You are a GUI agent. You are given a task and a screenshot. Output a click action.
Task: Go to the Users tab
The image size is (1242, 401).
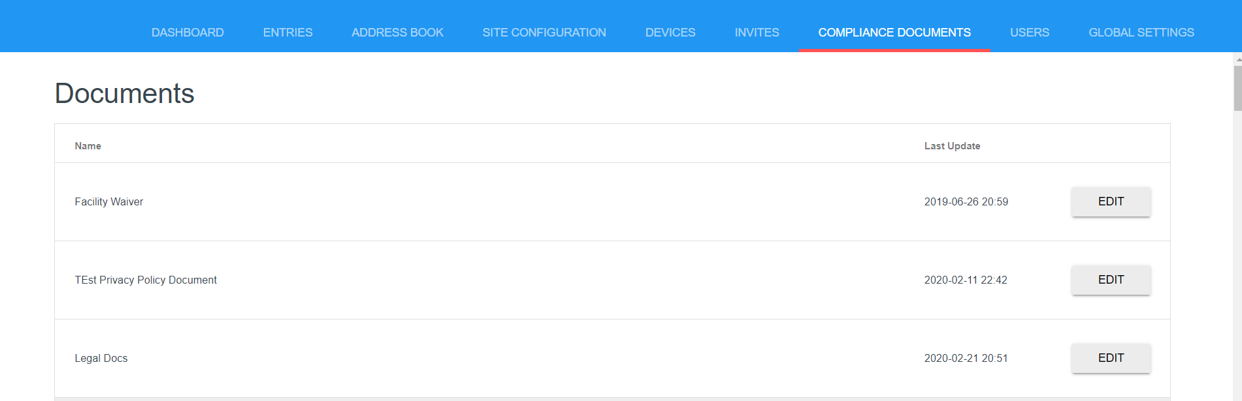(1030, 33)
